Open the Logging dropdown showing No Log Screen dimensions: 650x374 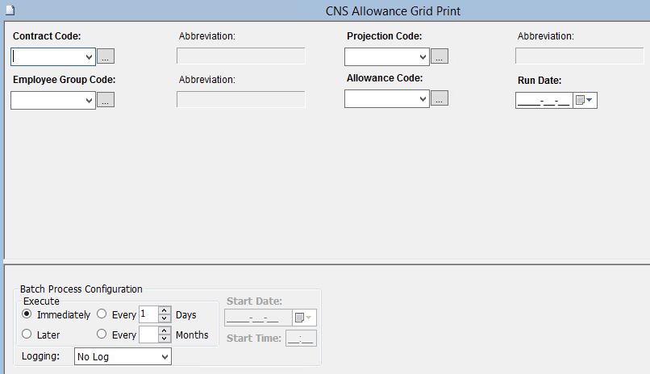click(165, 356)
